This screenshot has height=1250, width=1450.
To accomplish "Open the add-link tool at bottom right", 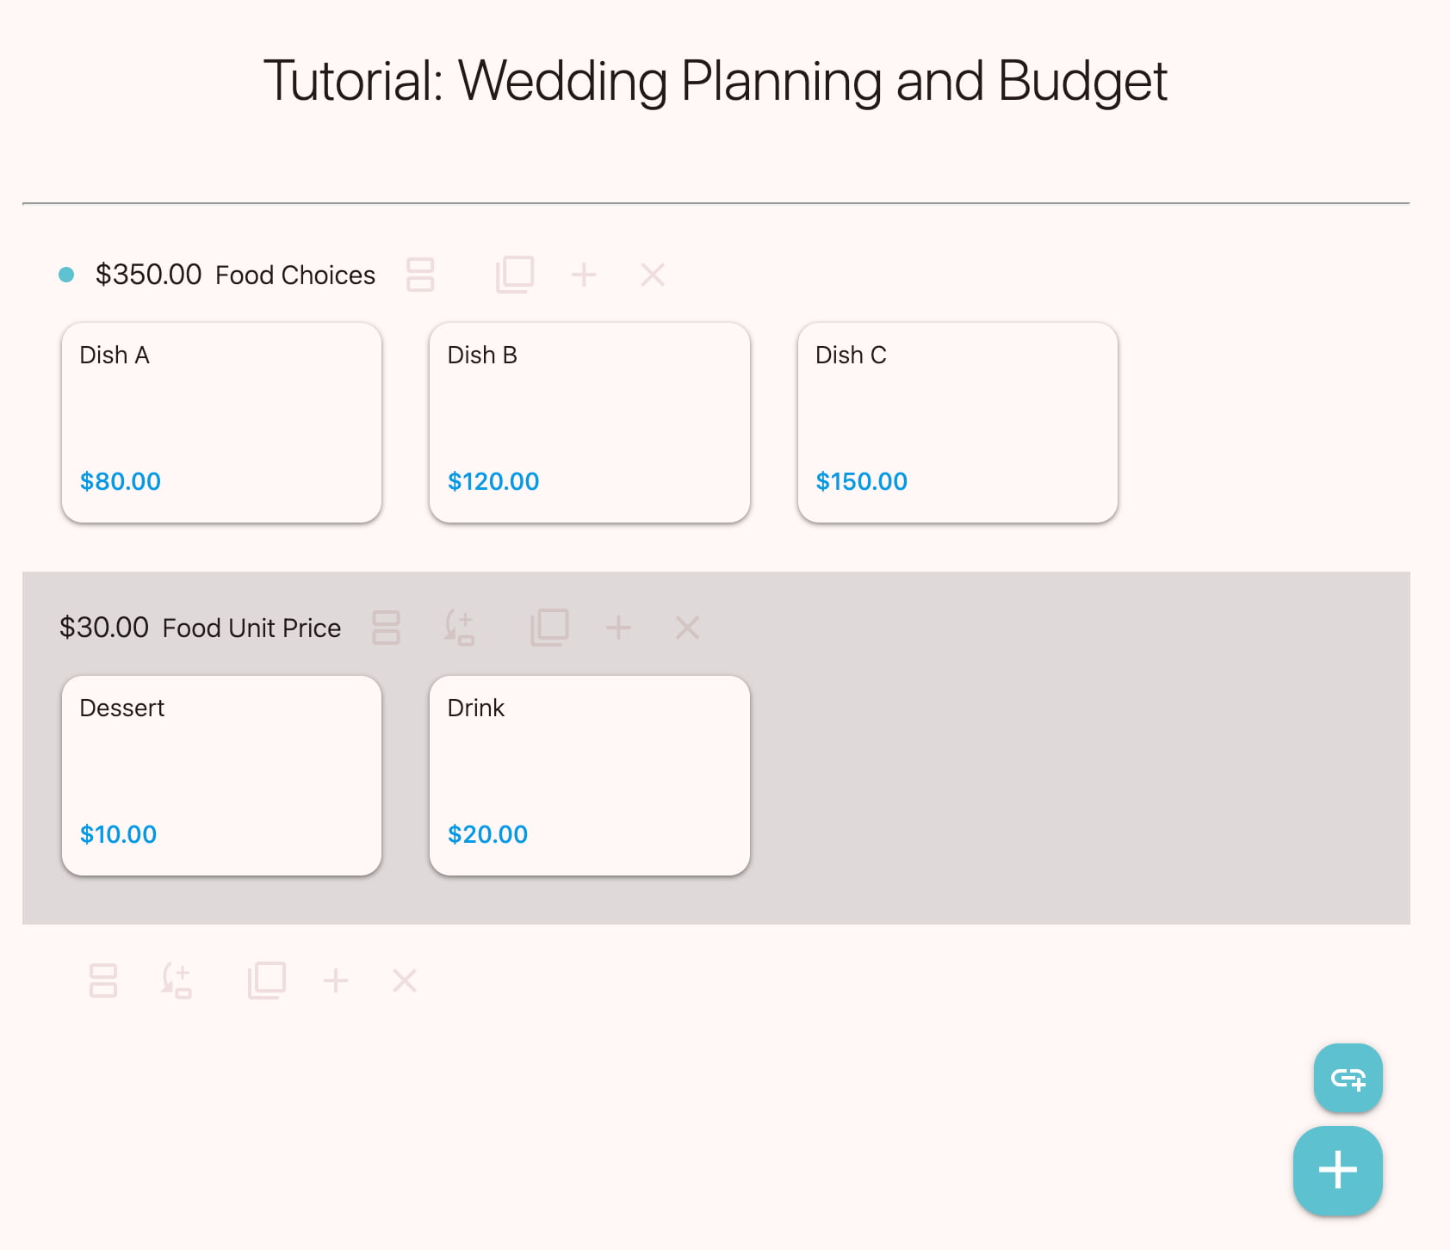I will click(x=1348, y=1078).
